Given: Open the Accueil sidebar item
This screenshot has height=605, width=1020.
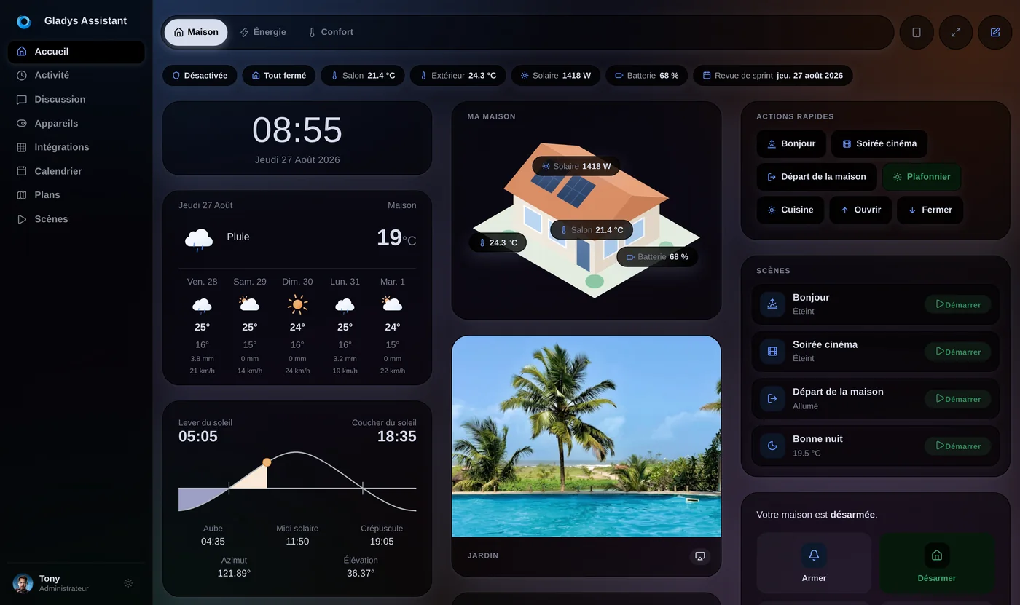Looking at the screenshot, I should 76,52.
